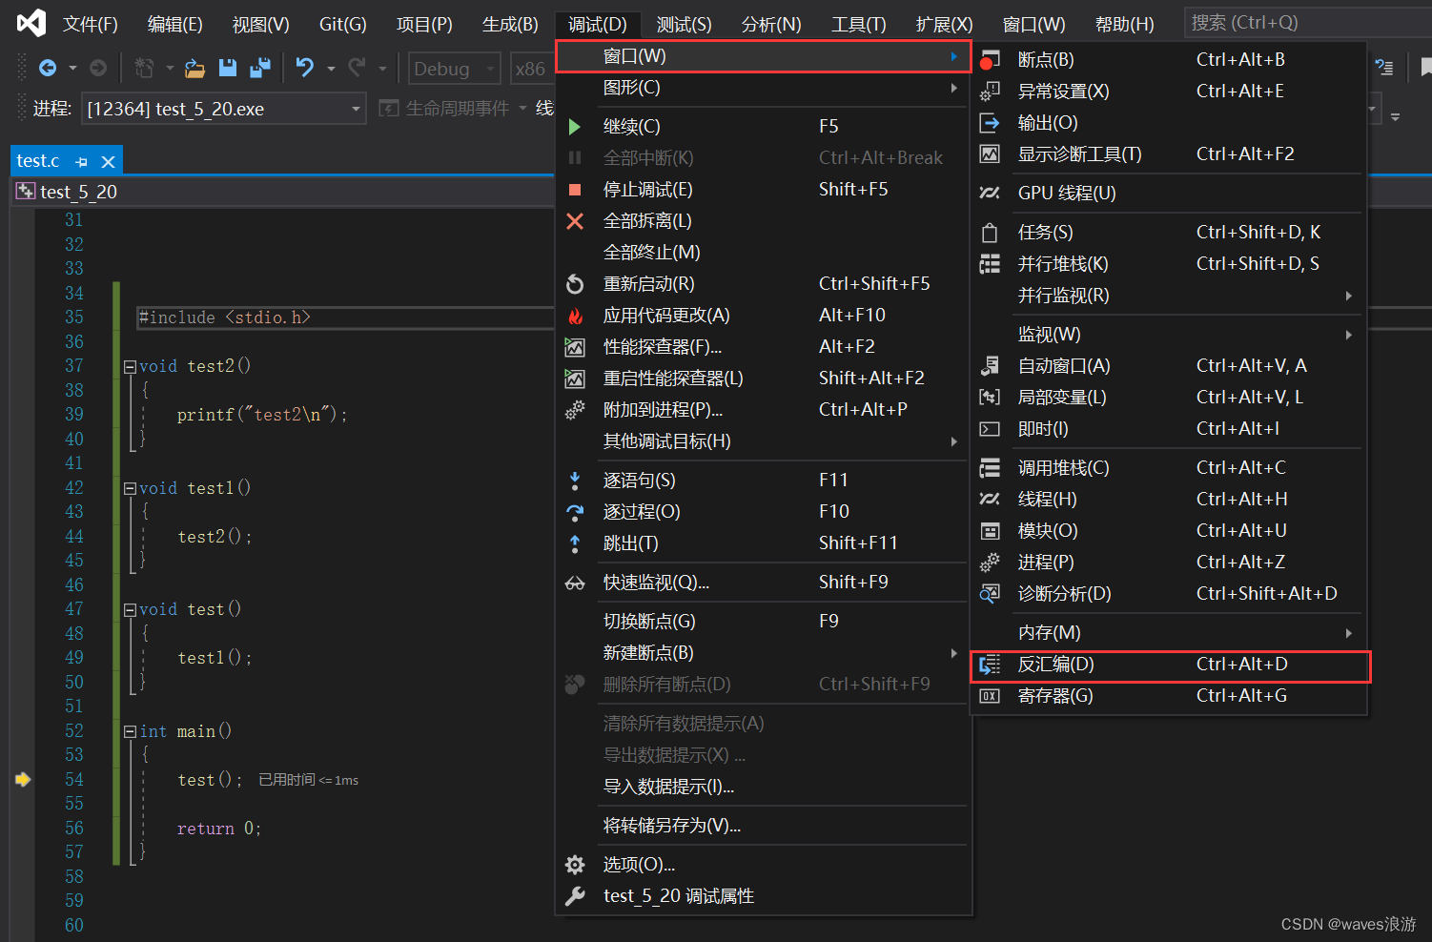Click the Step Into arrow icon
Image resolution: width=1432 pixels, height=942 pixels.
(x=575, y=481)
